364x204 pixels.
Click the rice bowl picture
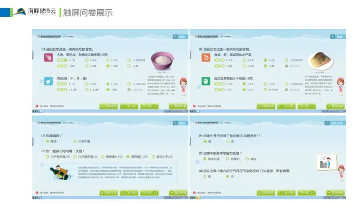click(162, 61)
